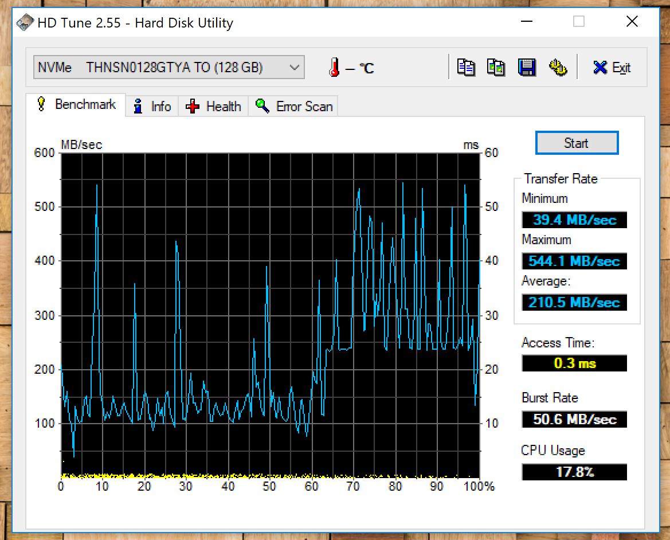Click the burst rate 50.6 MB/sec value
670x540 pixels.
(x=574, y=420)
